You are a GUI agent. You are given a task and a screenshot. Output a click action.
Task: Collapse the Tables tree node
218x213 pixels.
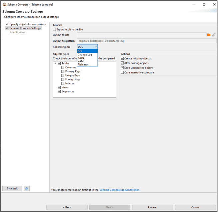pos(55,63)
